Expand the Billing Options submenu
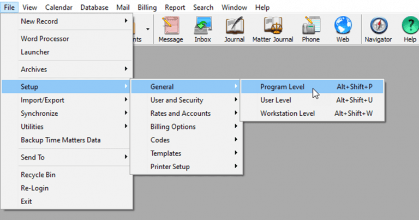Viewport: 419px width, 220px height. (173, 127)
